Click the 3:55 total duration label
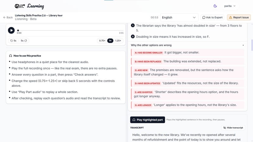 point(121,33)
